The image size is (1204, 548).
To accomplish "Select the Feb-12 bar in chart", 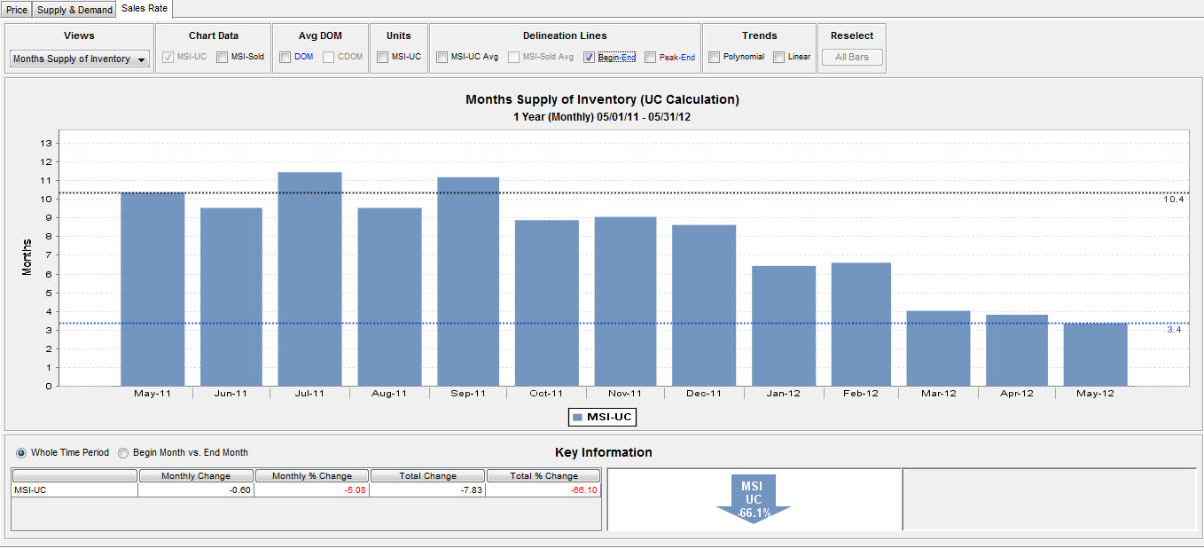I will [862, 325].
